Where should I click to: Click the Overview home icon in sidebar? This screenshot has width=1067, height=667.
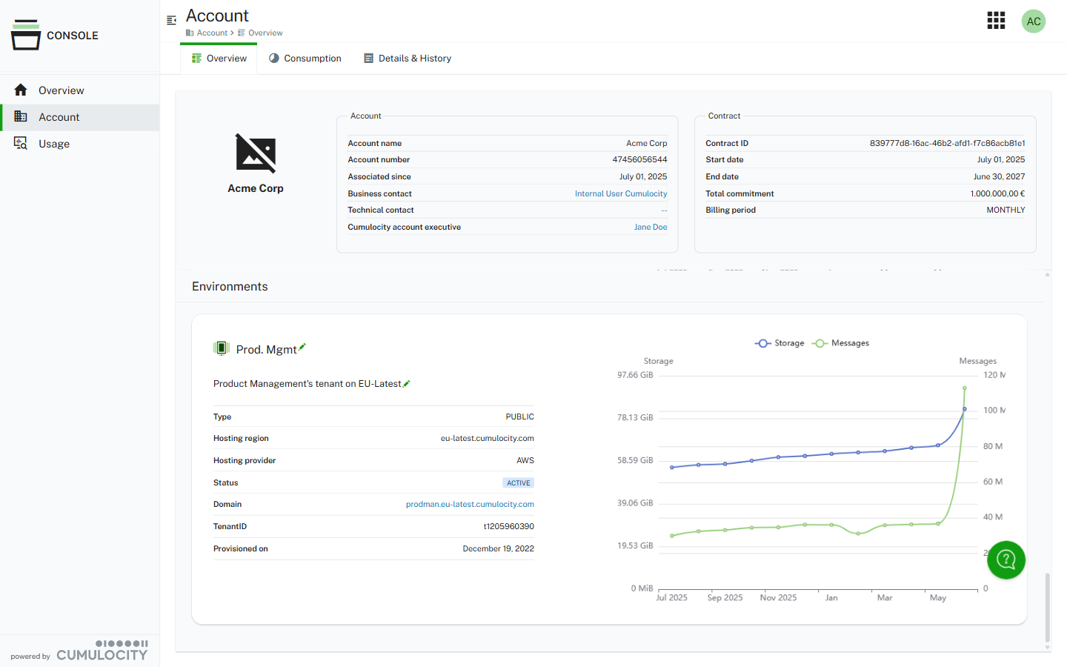pyautogui.click(x=21, y=90)
